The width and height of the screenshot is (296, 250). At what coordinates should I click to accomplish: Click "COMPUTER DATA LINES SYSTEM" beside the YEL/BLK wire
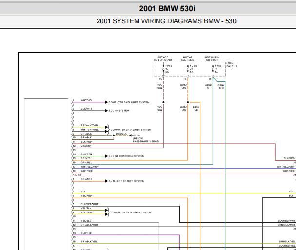131,212
